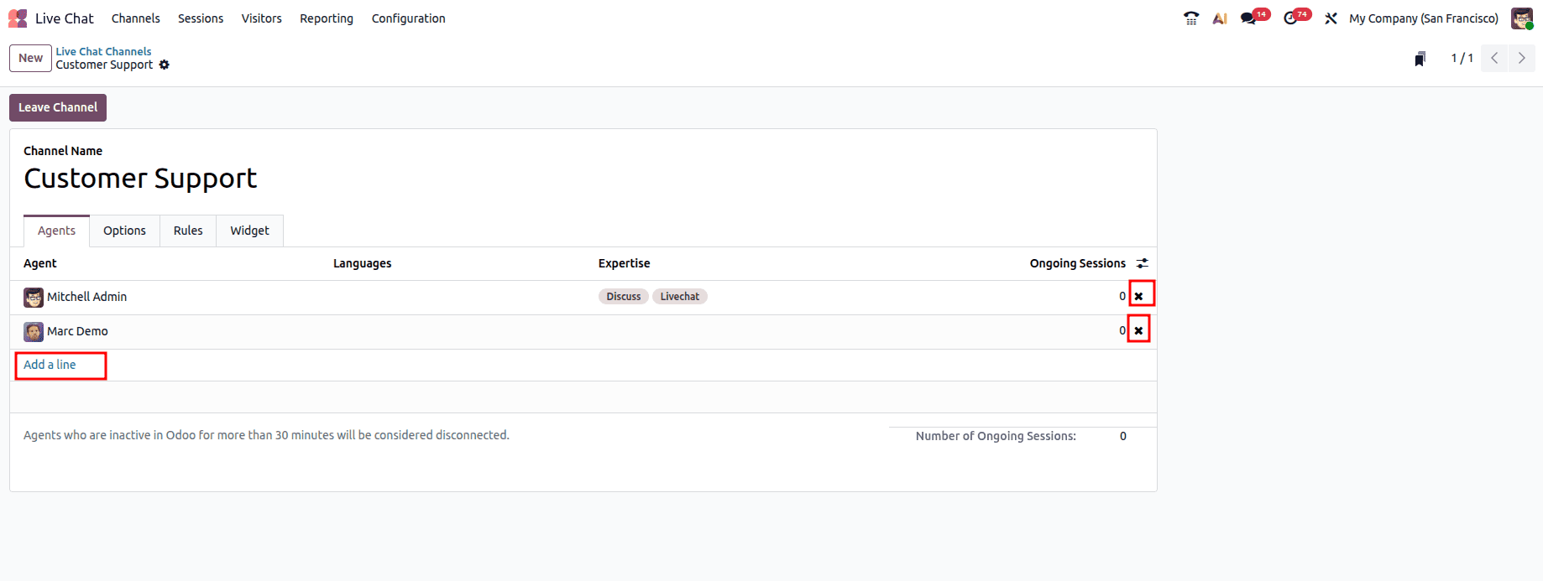This screenshot has width=1543, height=581.
Task: Remove the Marc Demo agent row
Action: 1139,330
